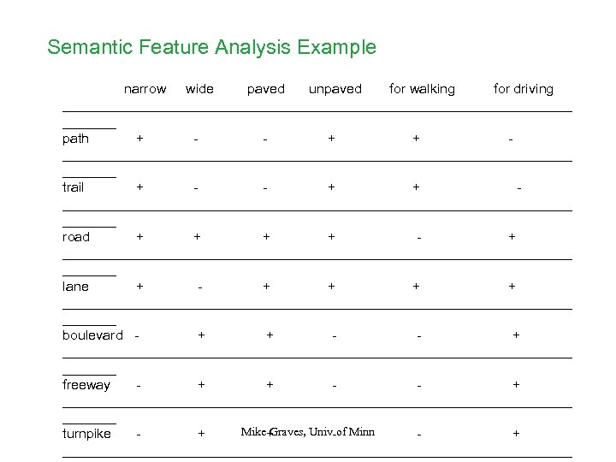616x462 pixels.
Task: Click the freeway row label
Action: click(x=86, y=385)
